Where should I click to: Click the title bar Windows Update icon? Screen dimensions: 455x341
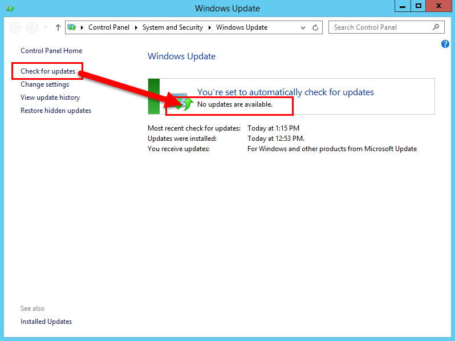click(10, 9)
